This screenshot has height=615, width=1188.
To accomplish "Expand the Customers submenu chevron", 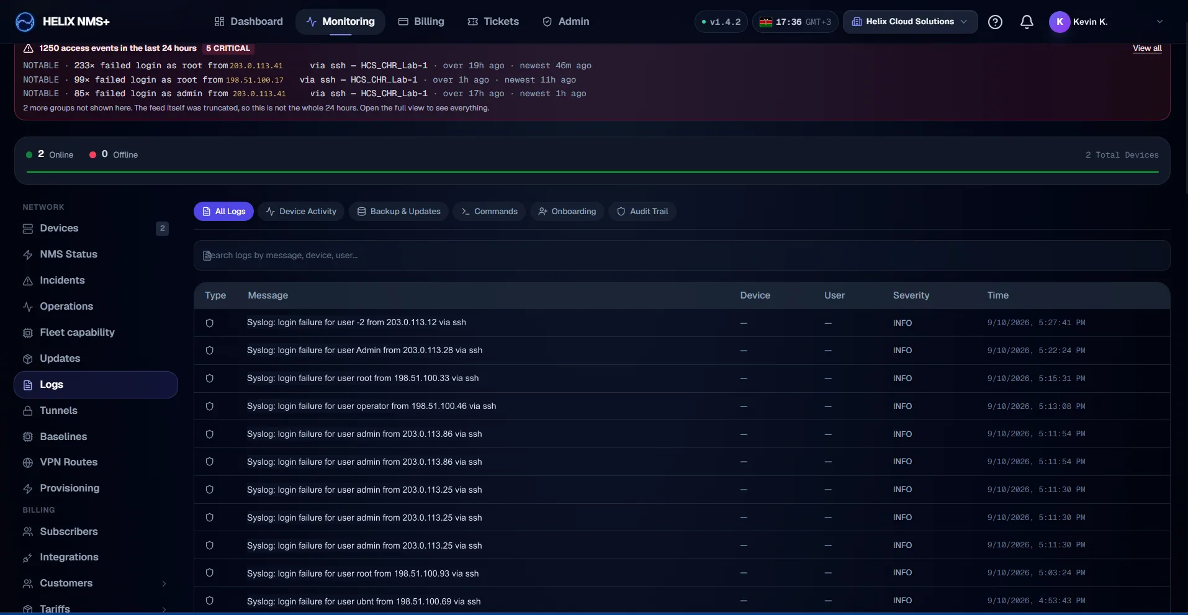I will 164,584.
